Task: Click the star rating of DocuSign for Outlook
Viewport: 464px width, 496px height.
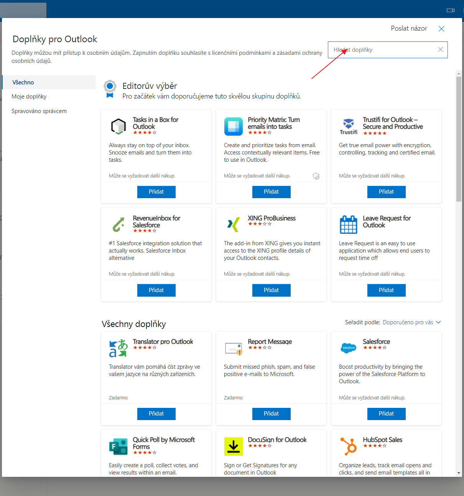Action: 260,446
